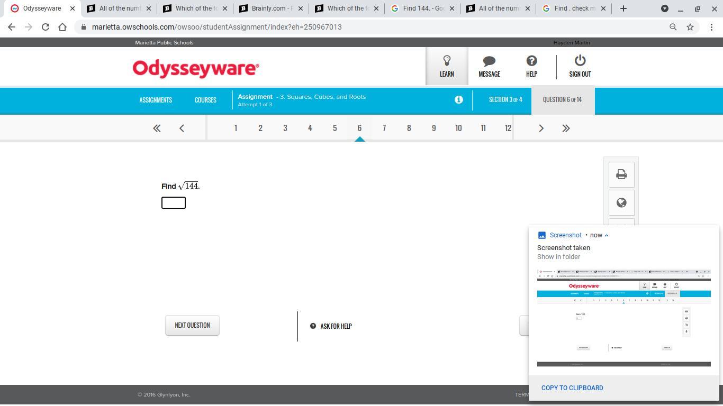Click the Hayden Martin username
The height and width of the screenshot is (406, 723).
coord(572,42)
